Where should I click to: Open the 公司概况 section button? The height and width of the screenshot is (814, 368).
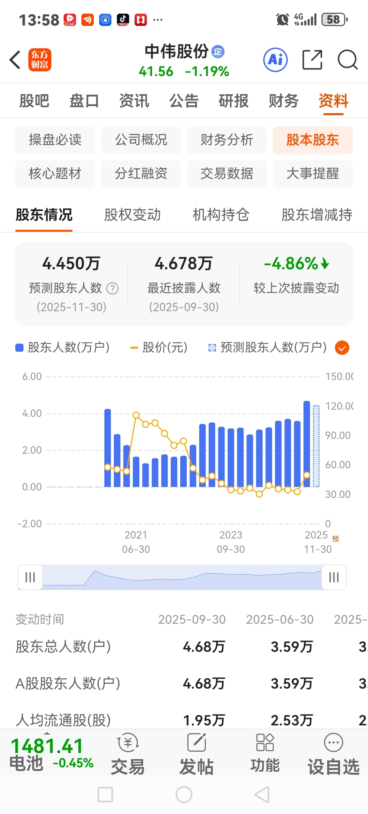click(x=141, y=140)
